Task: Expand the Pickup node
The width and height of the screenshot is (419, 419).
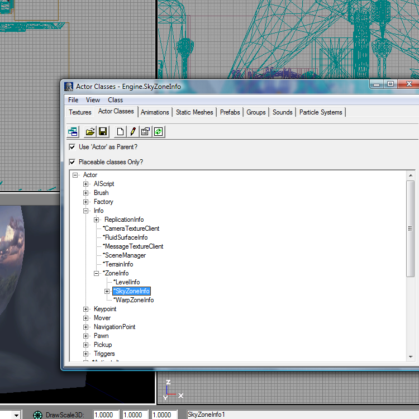Action: coord(85,345)
